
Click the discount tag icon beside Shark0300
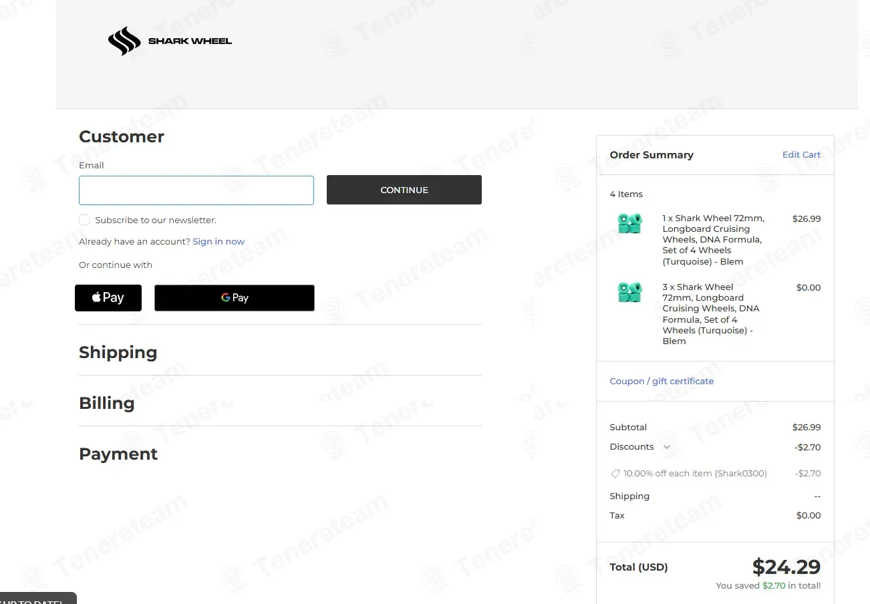click(x=615, y=474)
